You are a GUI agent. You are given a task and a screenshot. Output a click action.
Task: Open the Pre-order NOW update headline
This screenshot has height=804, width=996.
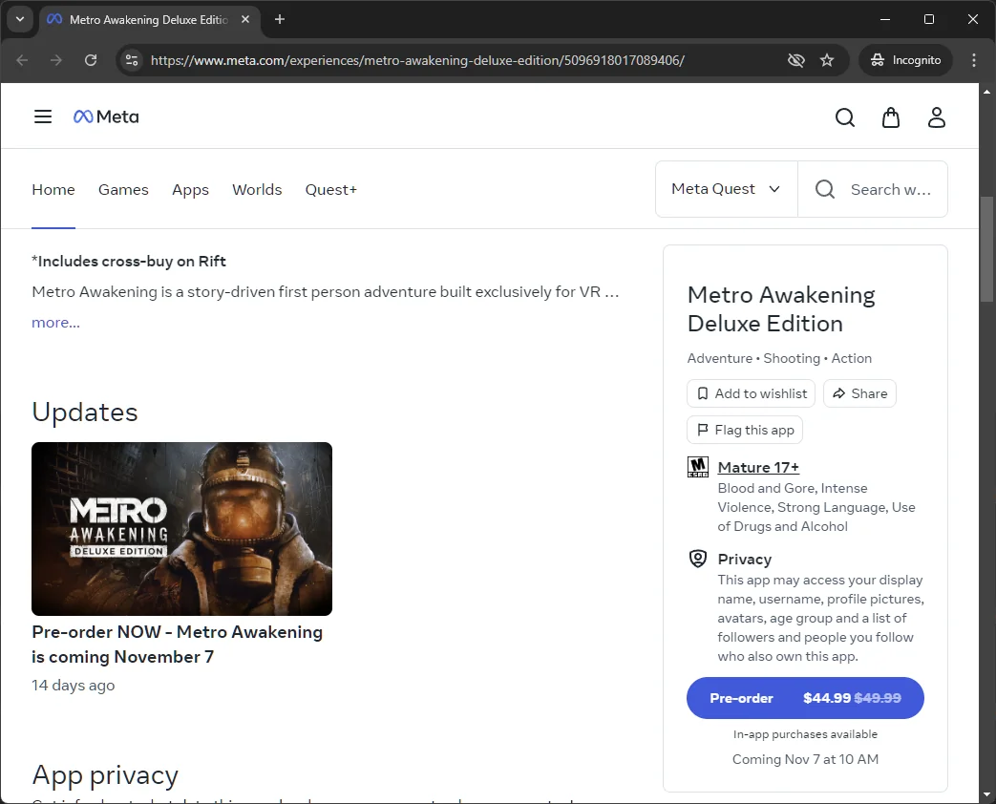(178, 645)
